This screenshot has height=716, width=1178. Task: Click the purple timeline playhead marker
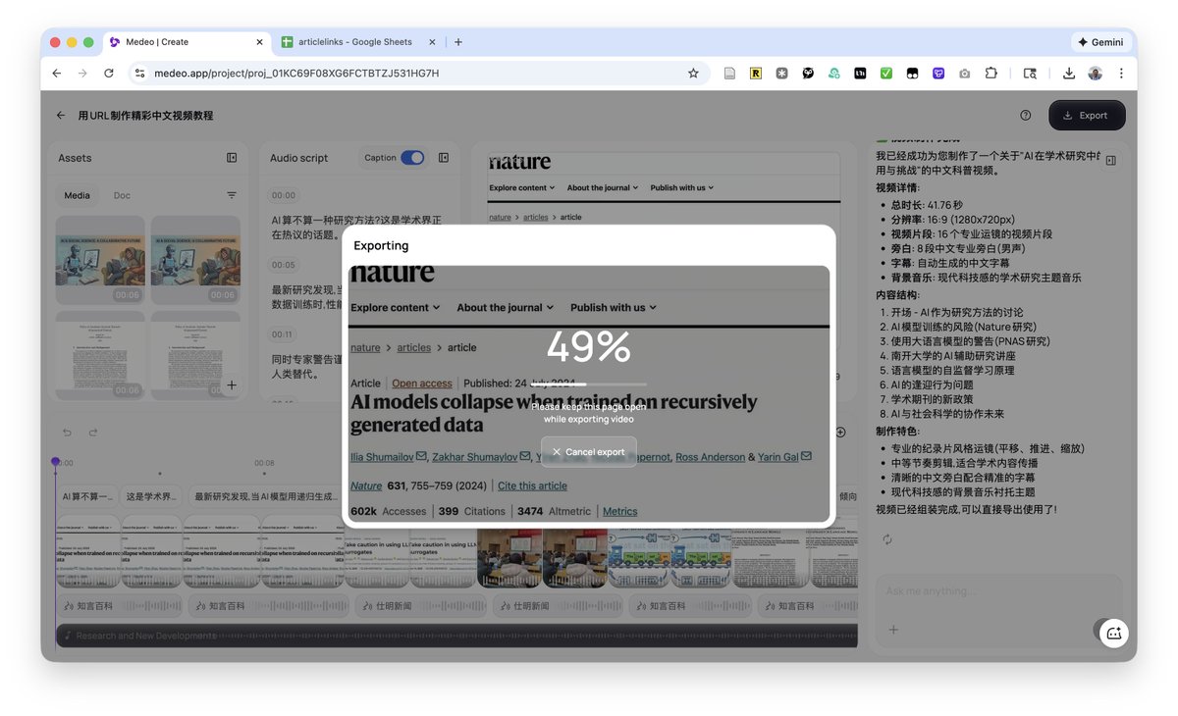tap(56, 461)
